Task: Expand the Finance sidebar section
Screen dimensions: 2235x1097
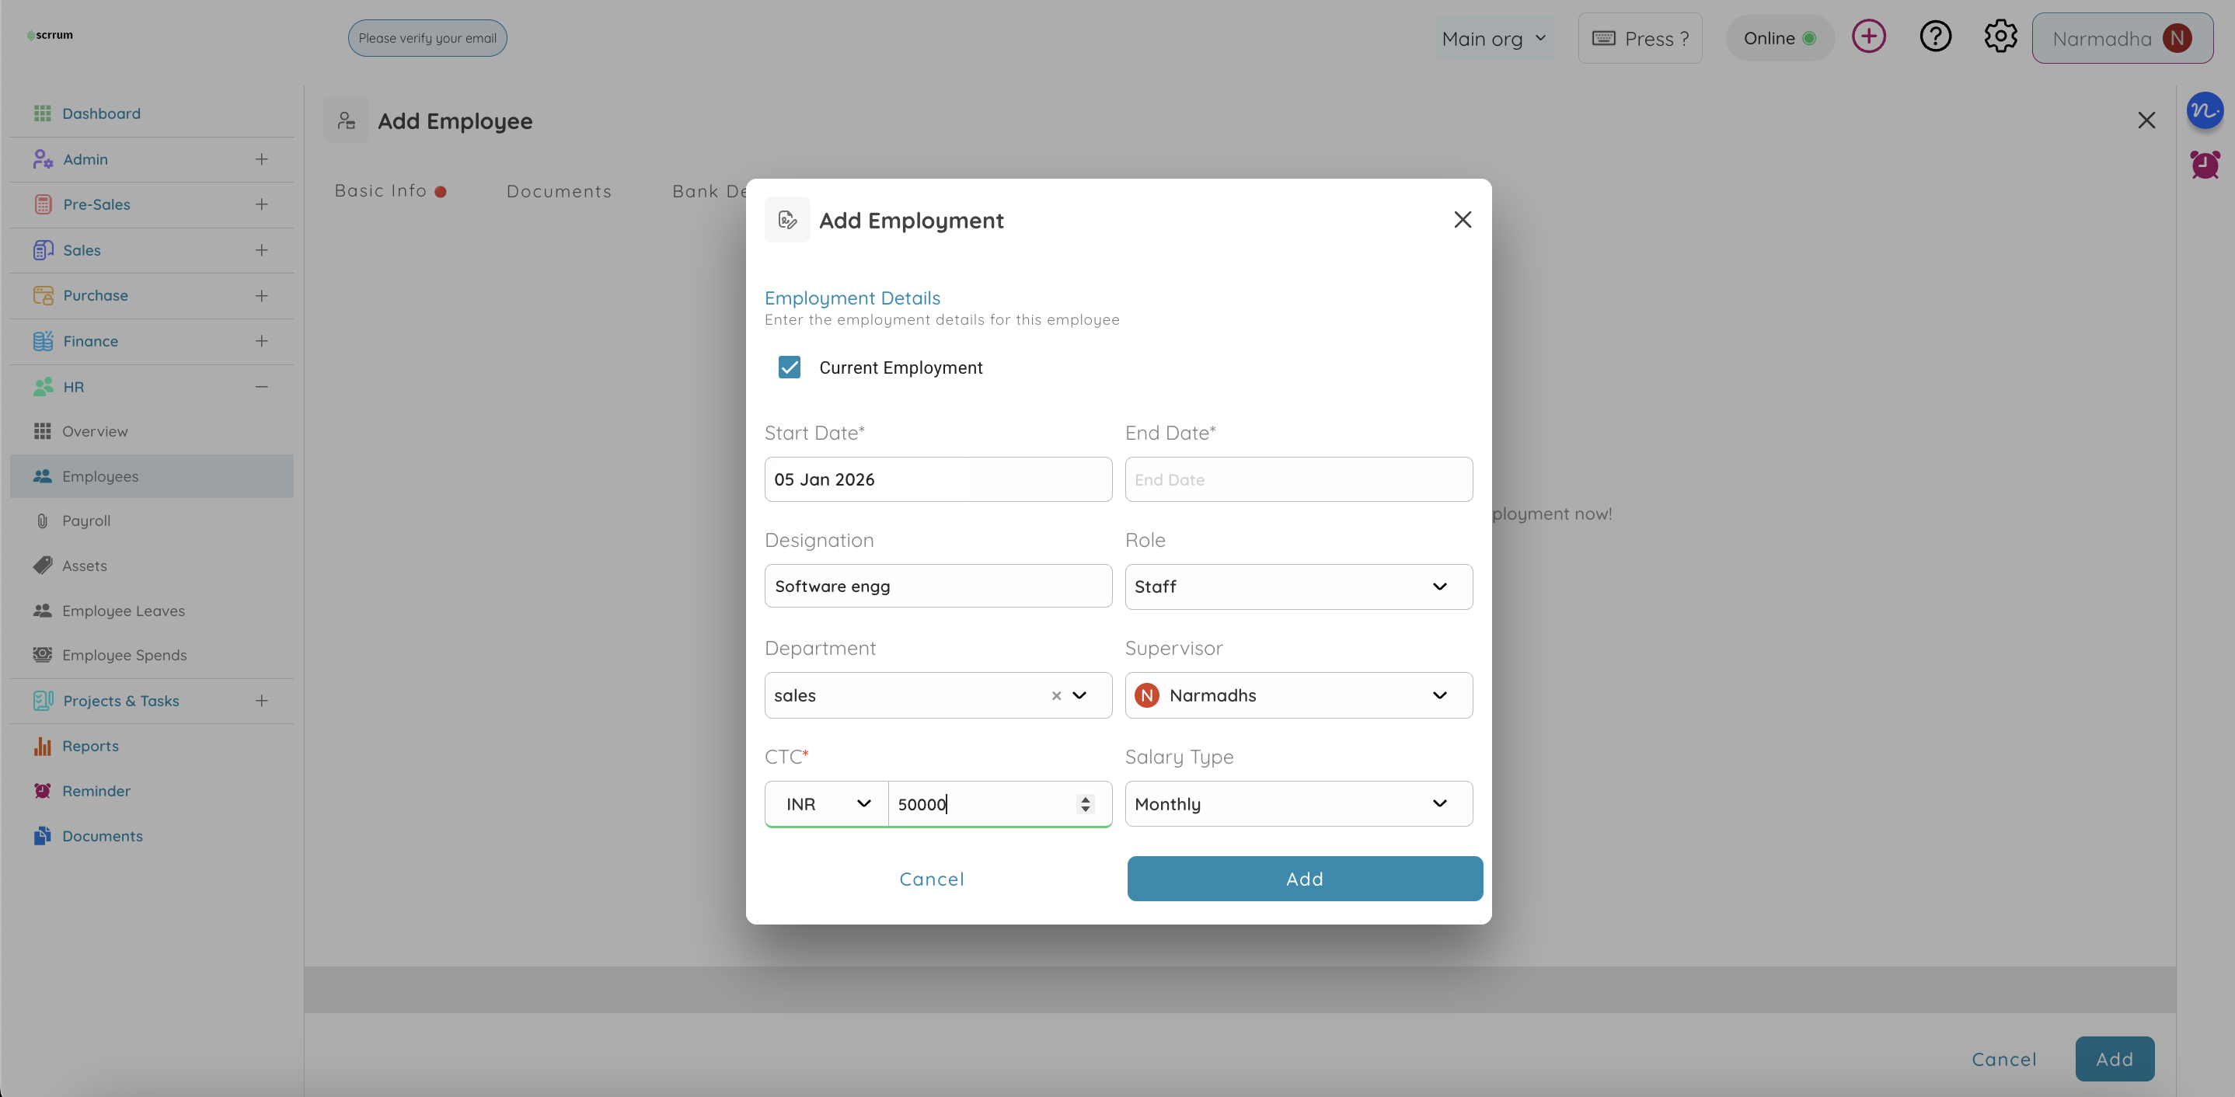Action: pyautogui.click(x=261, y=341)
